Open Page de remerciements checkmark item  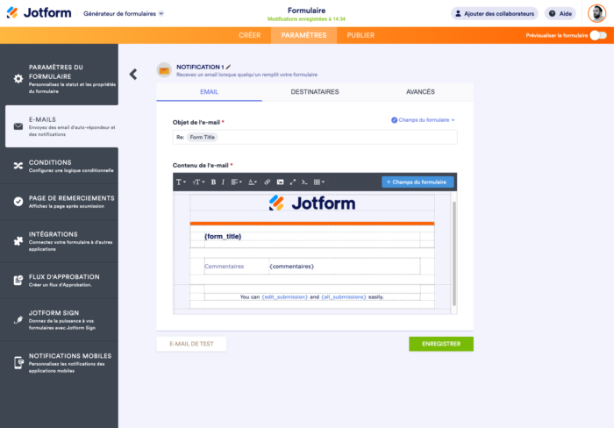pos(59,202)
